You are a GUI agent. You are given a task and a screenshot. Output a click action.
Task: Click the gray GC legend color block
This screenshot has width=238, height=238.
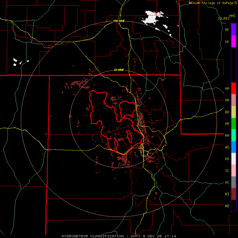click(x=234, y=182)
